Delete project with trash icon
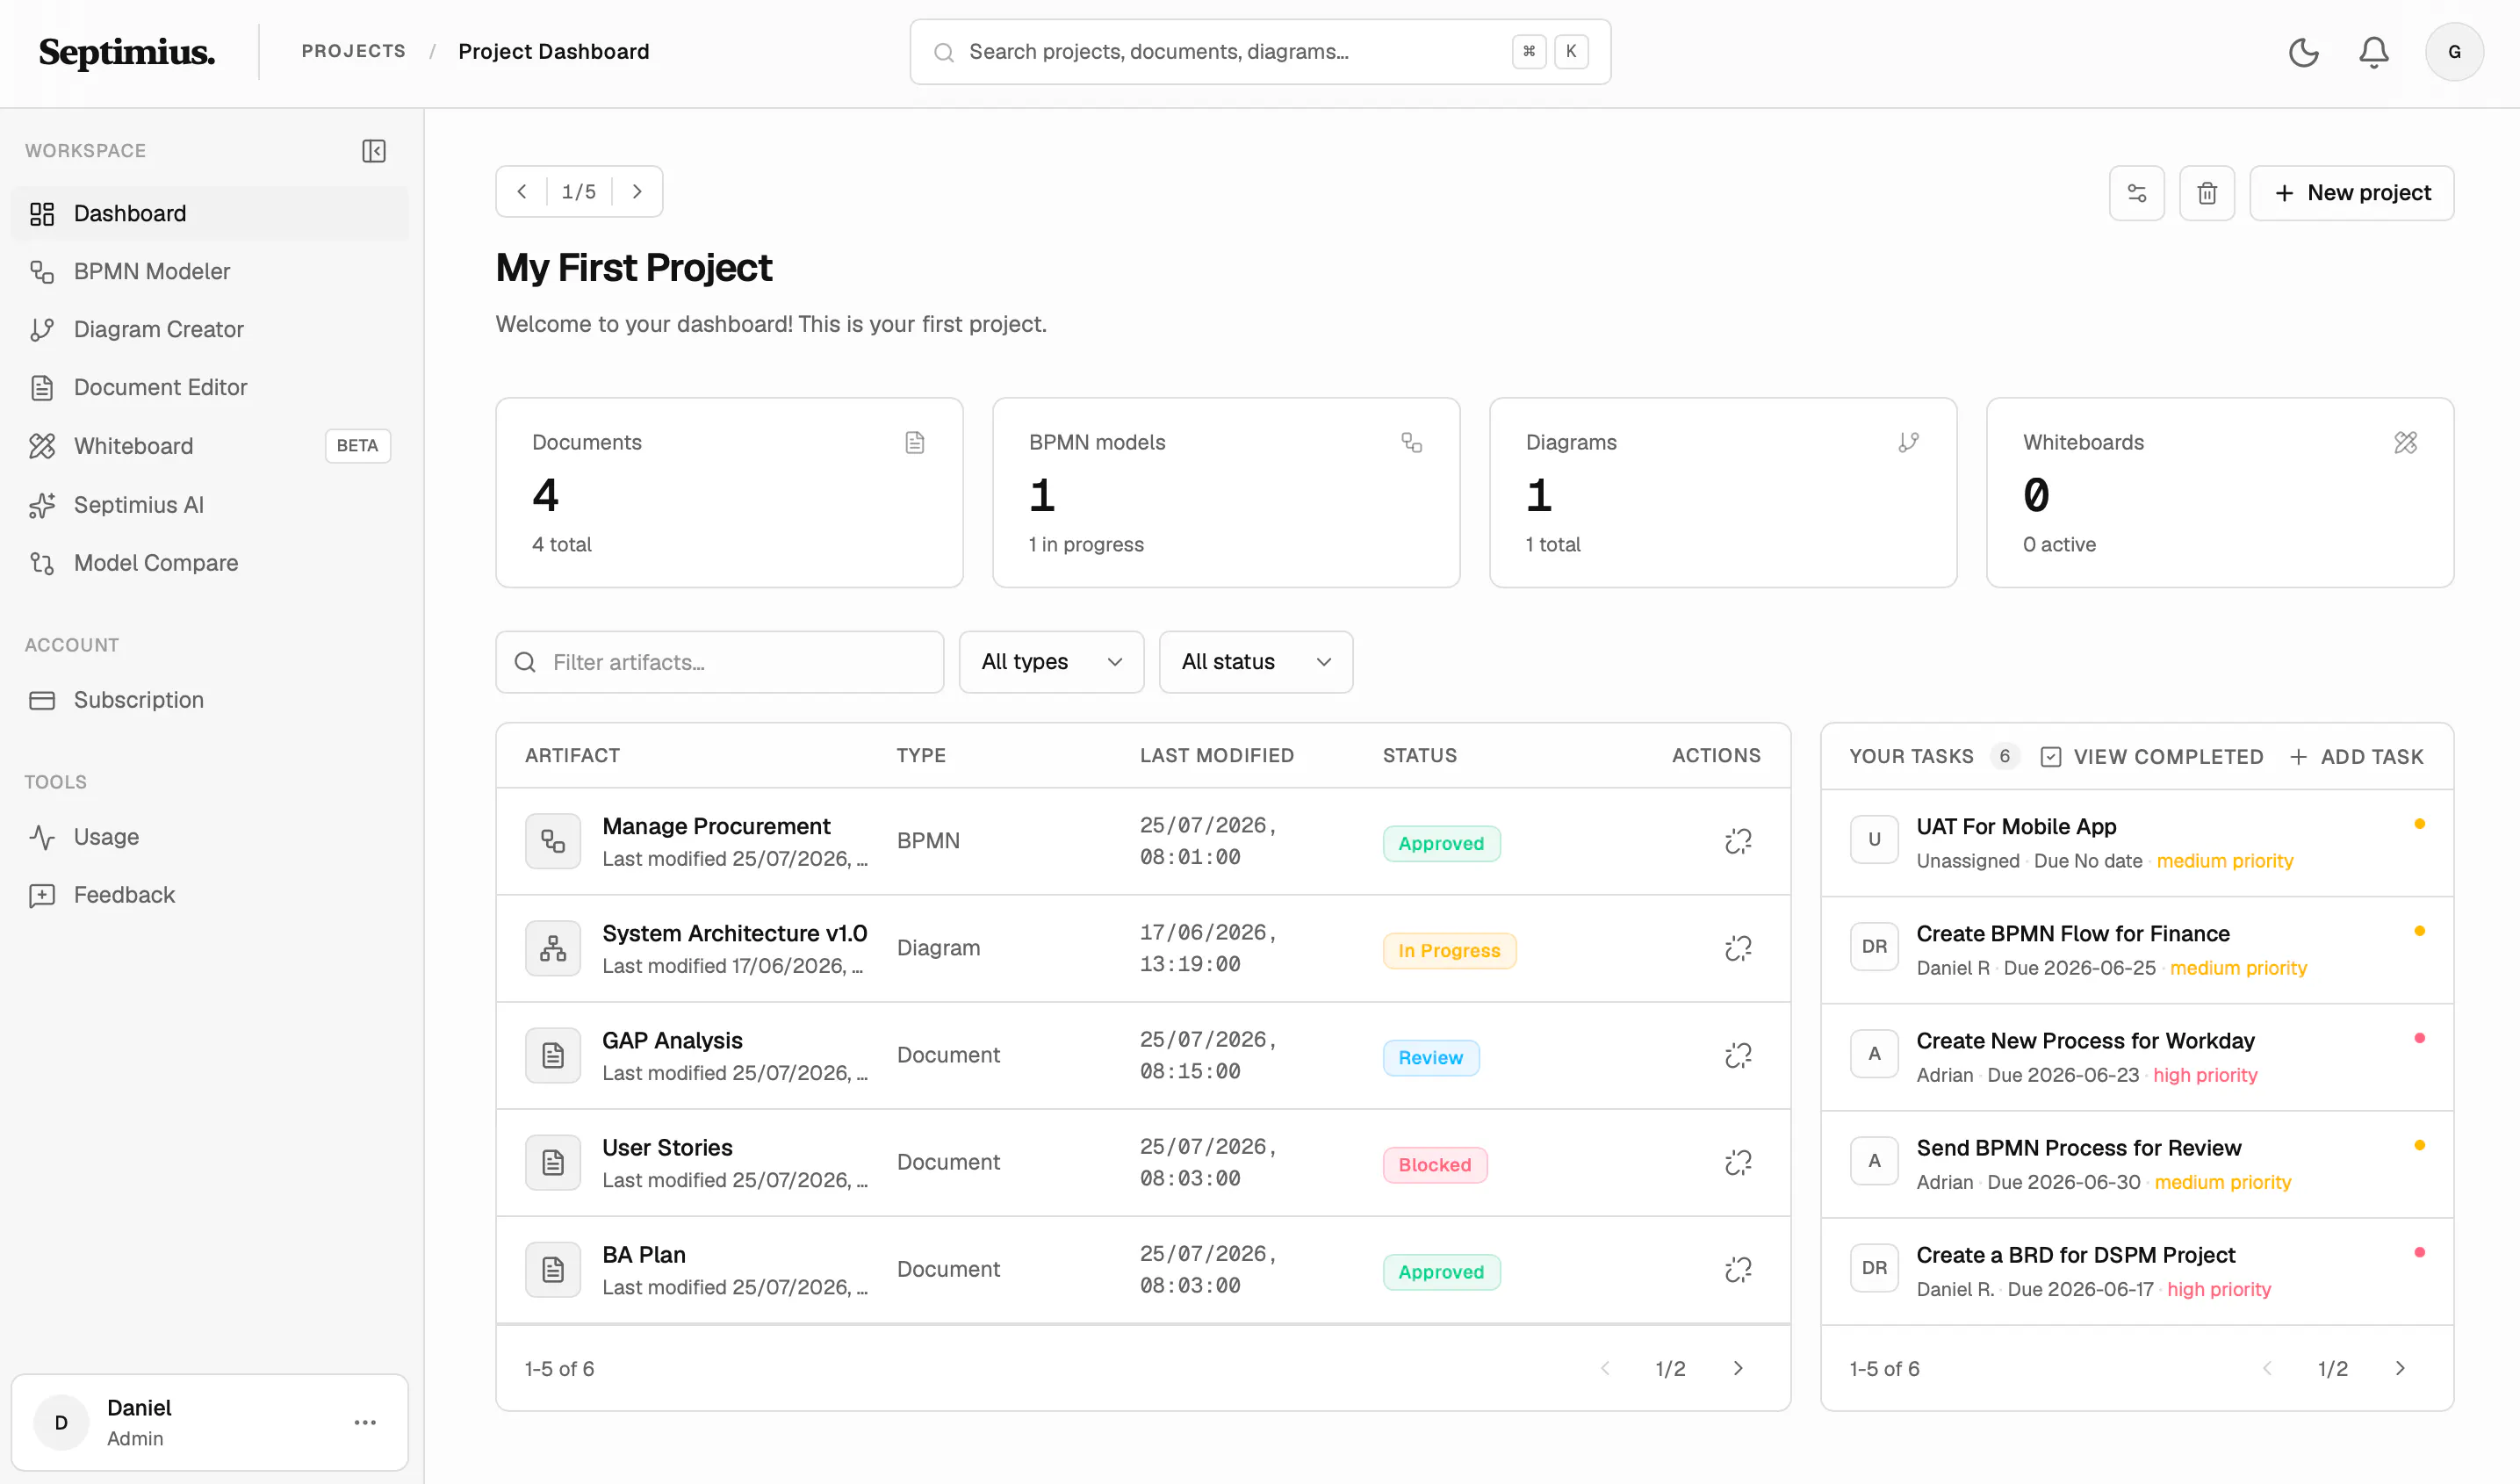 coord(2207,193)
